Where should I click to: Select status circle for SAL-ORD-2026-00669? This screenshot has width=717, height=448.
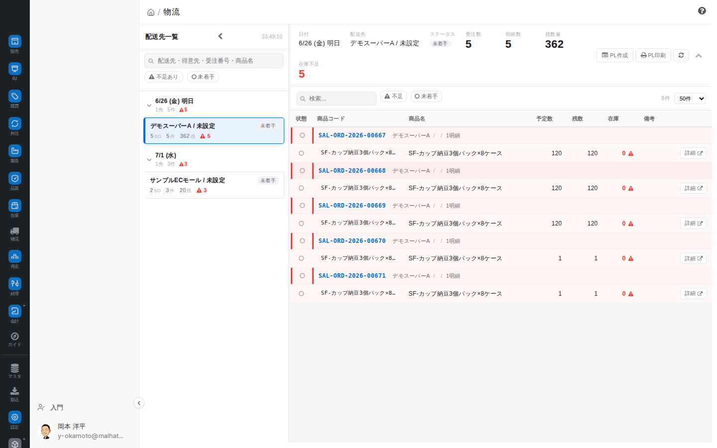pyautogui.click(x=302, y=206)
